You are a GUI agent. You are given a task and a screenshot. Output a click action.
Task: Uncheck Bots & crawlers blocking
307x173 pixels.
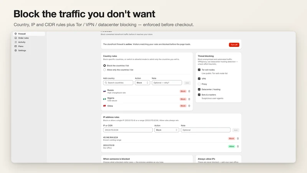click(199, 95)
